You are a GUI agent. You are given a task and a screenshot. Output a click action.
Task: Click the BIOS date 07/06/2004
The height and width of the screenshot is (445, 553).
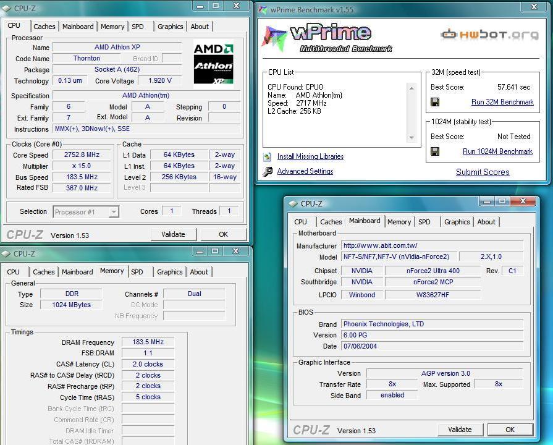coord(433,346)
